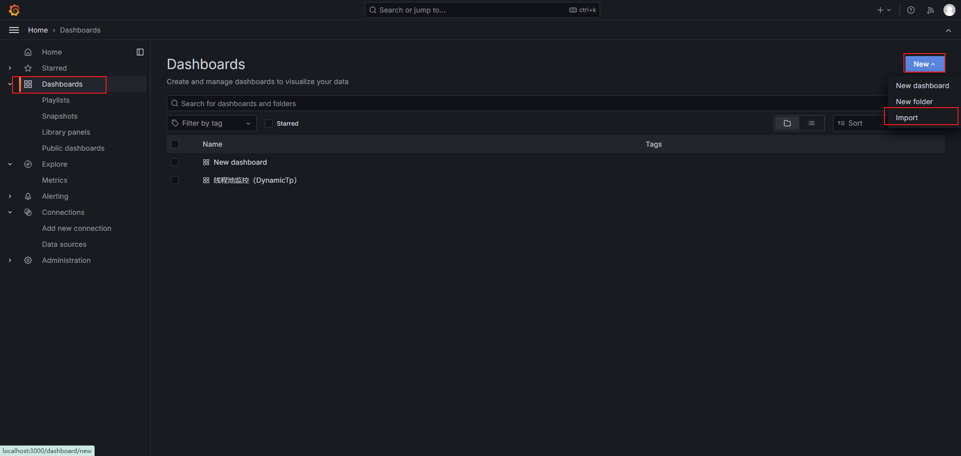This screenshot has height=456, width=961.
Task: Click the Dashboards grid icon in sidebar
Action: click(28, 84)
